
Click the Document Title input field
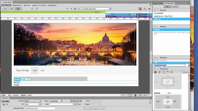click(x=40, y=108)
